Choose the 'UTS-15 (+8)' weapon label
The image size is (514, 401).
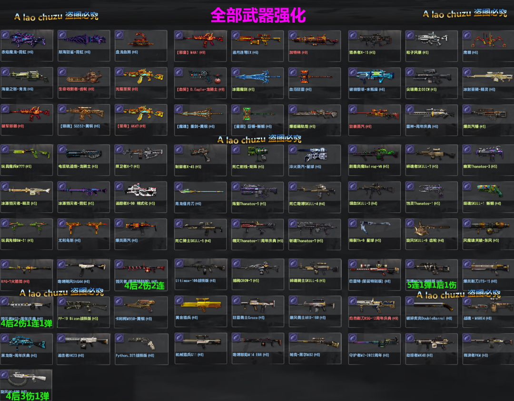click(x=480, y=281)
